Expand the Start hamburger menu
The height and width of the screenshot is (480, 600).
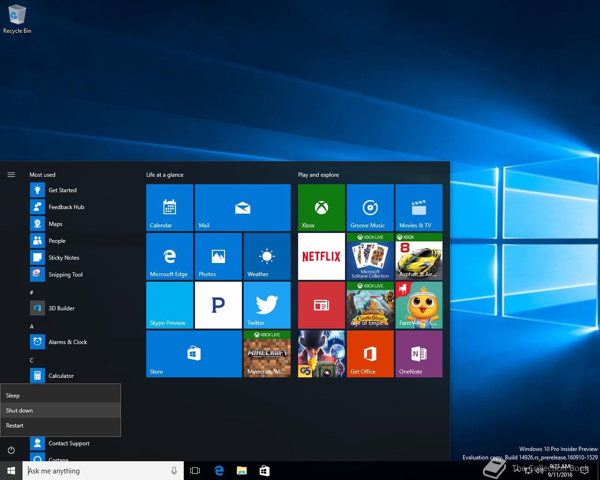click(11, 175)
